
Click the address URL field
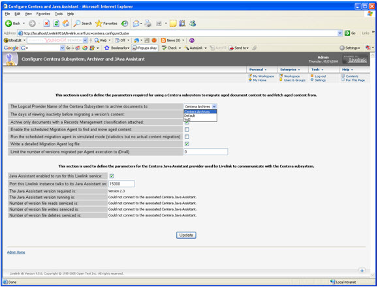[x=180, y=33]
